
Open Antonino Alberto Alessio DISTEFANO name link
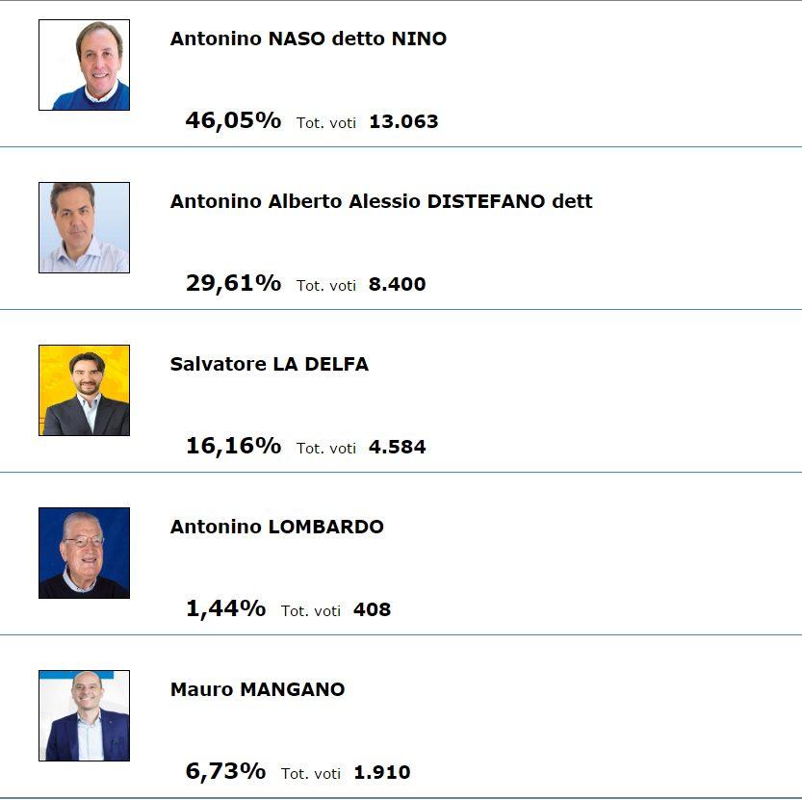pyautogui.click(x=381, y=202)
